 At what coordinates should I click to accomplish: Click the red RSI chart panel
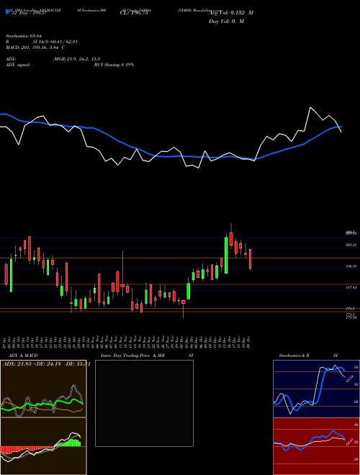pyautogui.click(x=316, y=446)
